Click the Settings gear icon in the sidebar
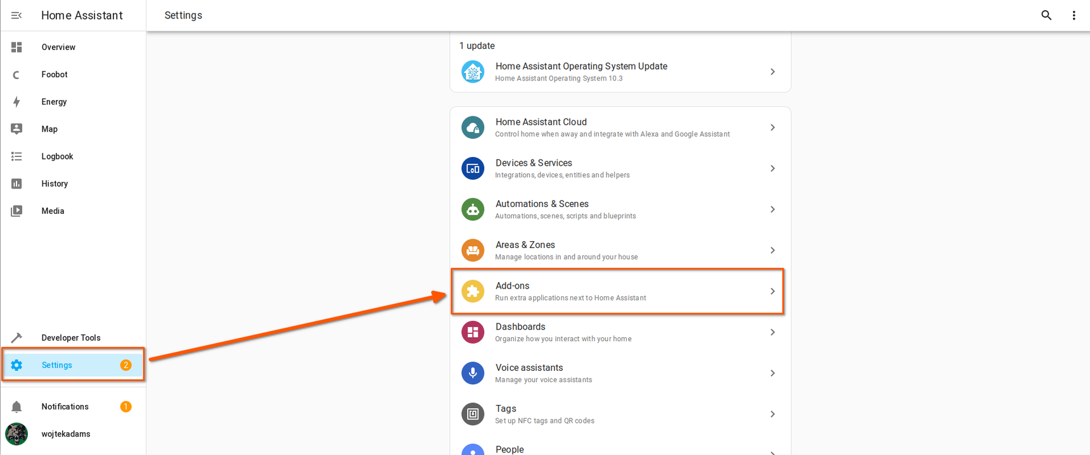Image resolution: width=1090 pixels, height=455 pixels. 16,365
